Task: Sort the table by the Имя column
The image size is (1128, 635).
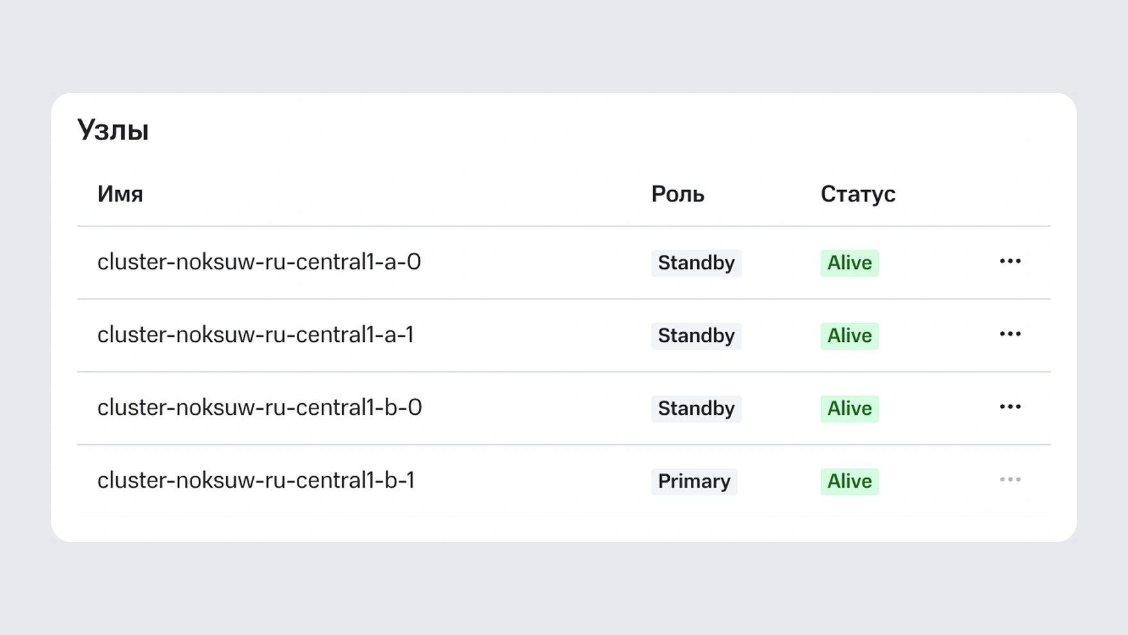Action: 119,194
